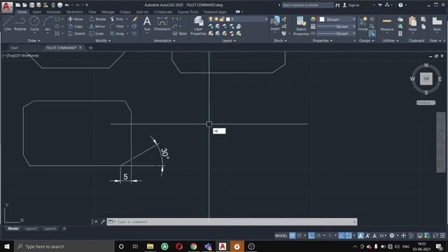
Task: Click the Help question mark button
Action: point(400,5)
